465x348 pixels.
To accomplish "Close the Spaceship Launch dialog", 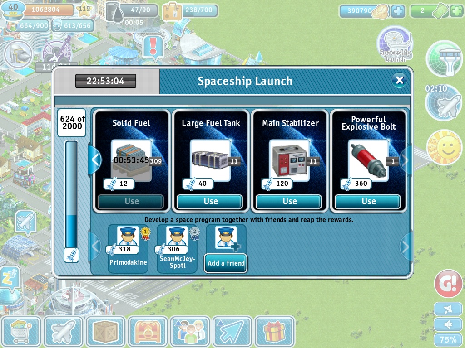I will click(400, 80).
